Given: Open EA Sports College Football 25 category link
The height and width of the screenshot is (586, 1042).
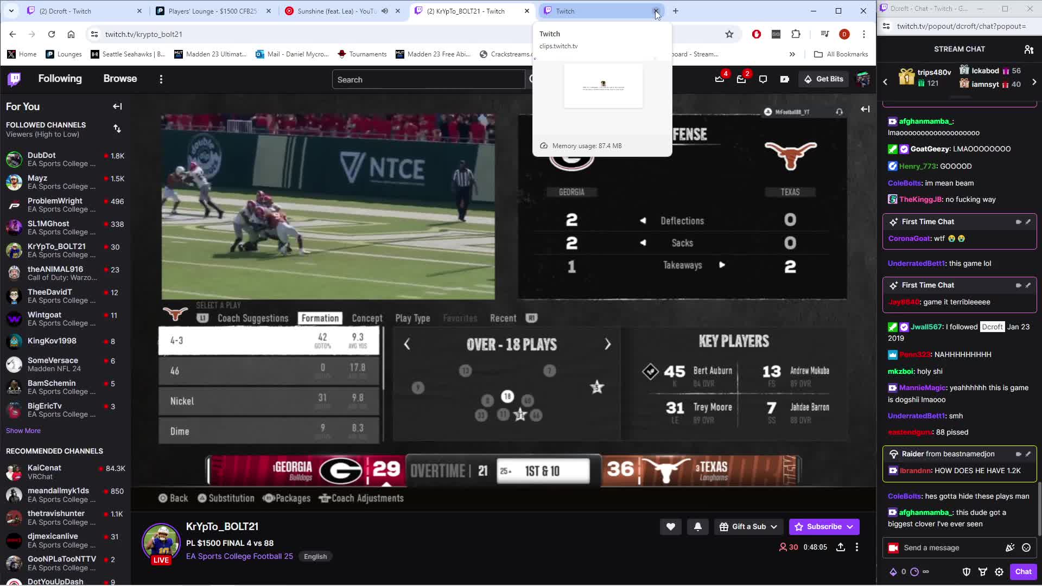Looking at the screenshot, I should (239, 557).
